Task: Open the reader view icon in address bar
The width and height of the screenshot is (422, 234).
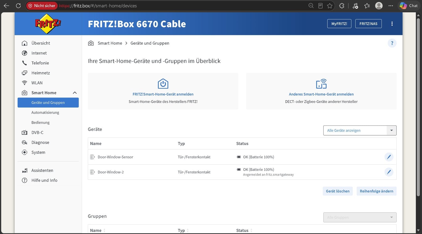Action: pos(320,6)
